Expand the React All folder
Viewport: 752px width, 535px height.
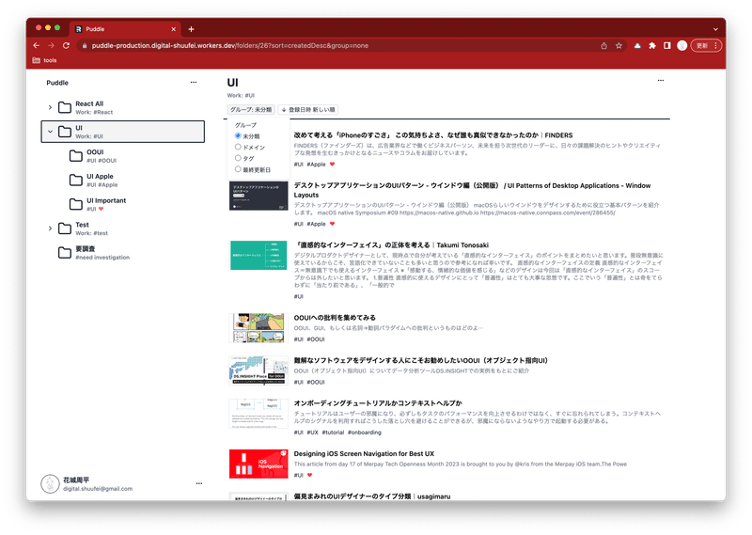tap(50, 107)
